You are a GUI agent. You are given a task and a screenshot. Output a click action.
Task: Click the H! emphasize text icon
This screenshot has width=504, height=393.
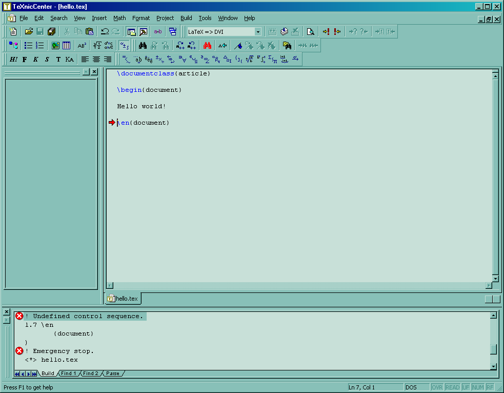pyautogui.click(x=13, y=59)
